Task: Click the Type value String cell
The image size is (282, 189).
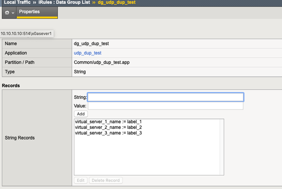Action: (x=81, y=72)
